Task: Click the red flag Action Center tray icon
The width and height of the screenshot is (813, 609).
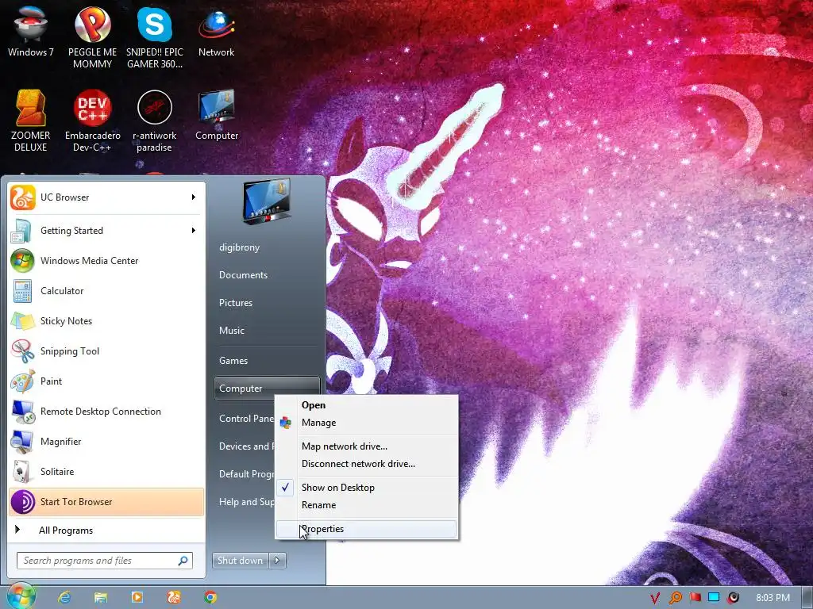Action: pyautogui.click(x=695, y=597)
